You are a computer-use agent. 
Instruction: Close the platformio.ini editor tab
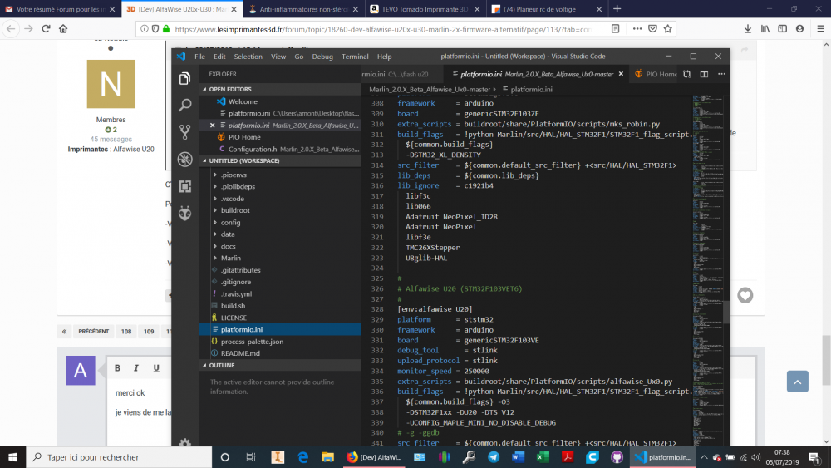(621, 74)
